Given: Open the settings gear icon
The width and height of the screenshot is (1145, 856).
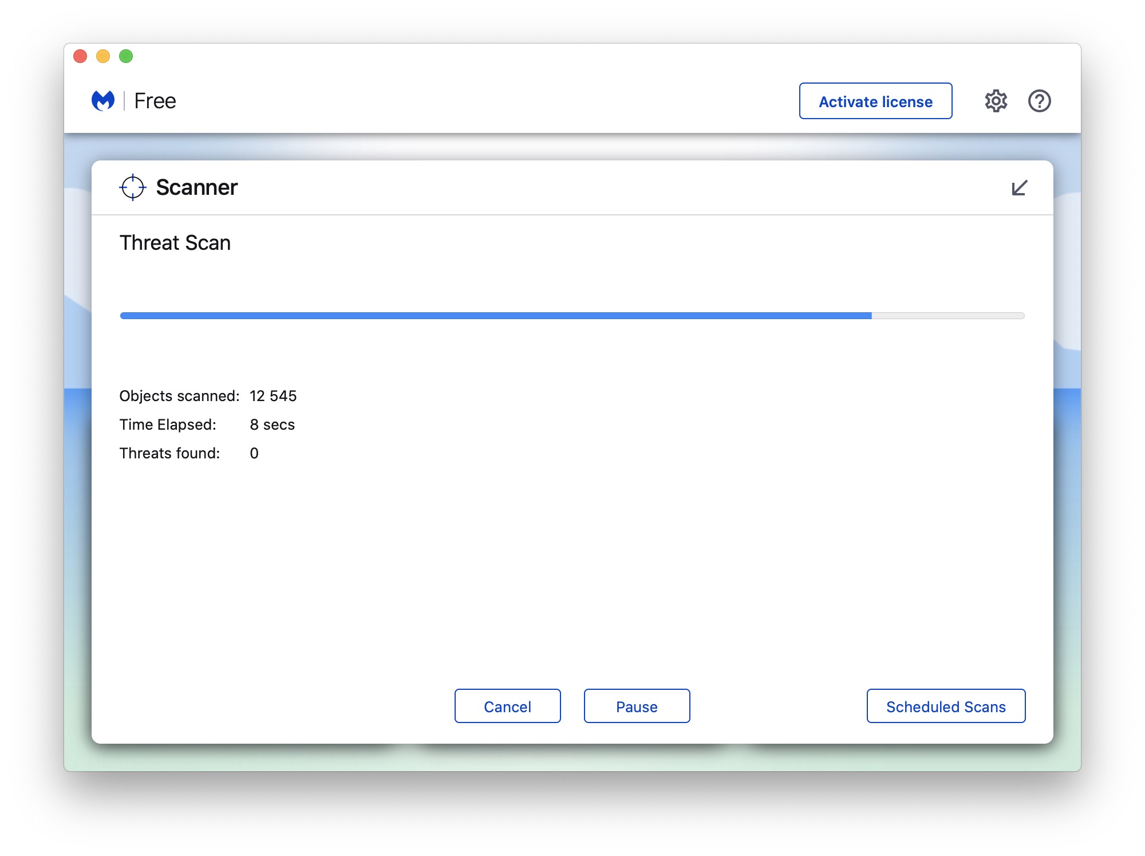Looking at the screenshot, I should point(996,101).
